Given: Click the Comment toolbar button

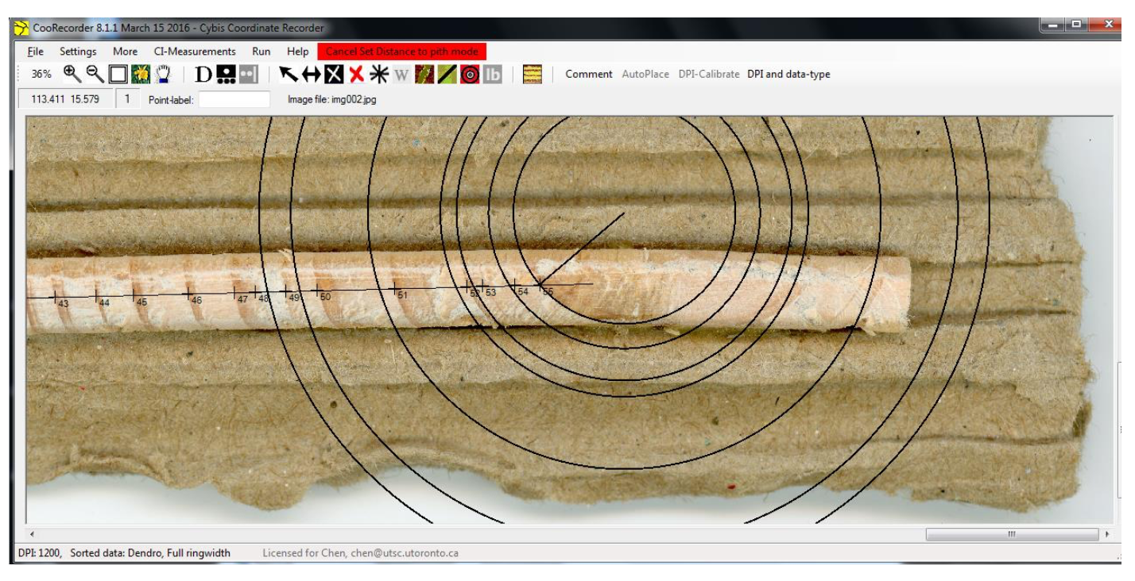Looking at the screenshot, I should click(x=588, y=75).
